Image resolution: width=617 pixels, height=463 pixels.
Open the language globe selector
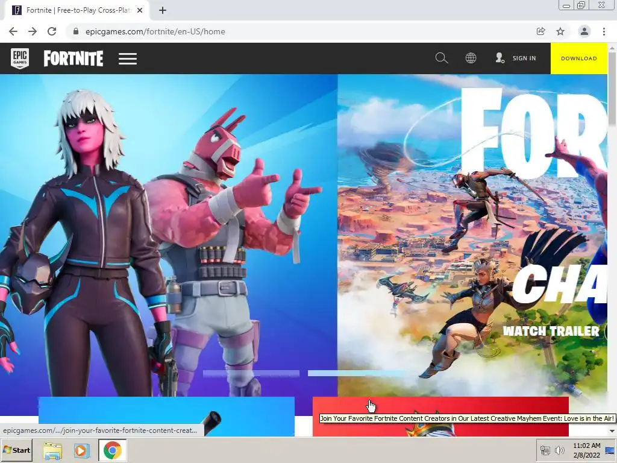click(471, 58)
